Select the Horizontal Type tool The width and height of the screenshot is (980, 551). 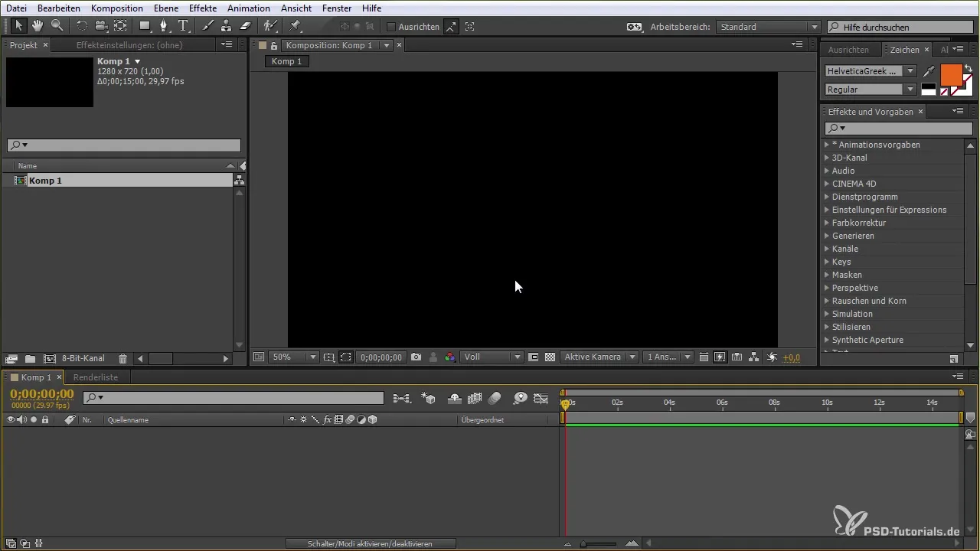(183, 26)
